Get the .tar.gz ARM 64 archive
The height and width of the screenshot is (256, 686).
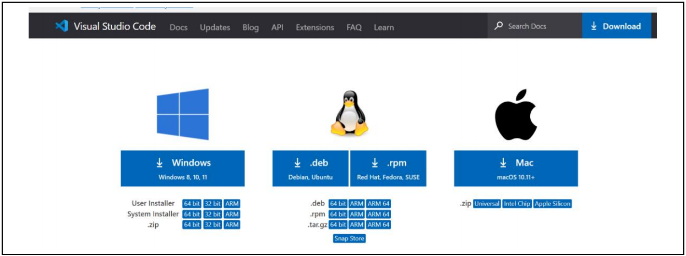pyautogui.click(x=379, y=225)
